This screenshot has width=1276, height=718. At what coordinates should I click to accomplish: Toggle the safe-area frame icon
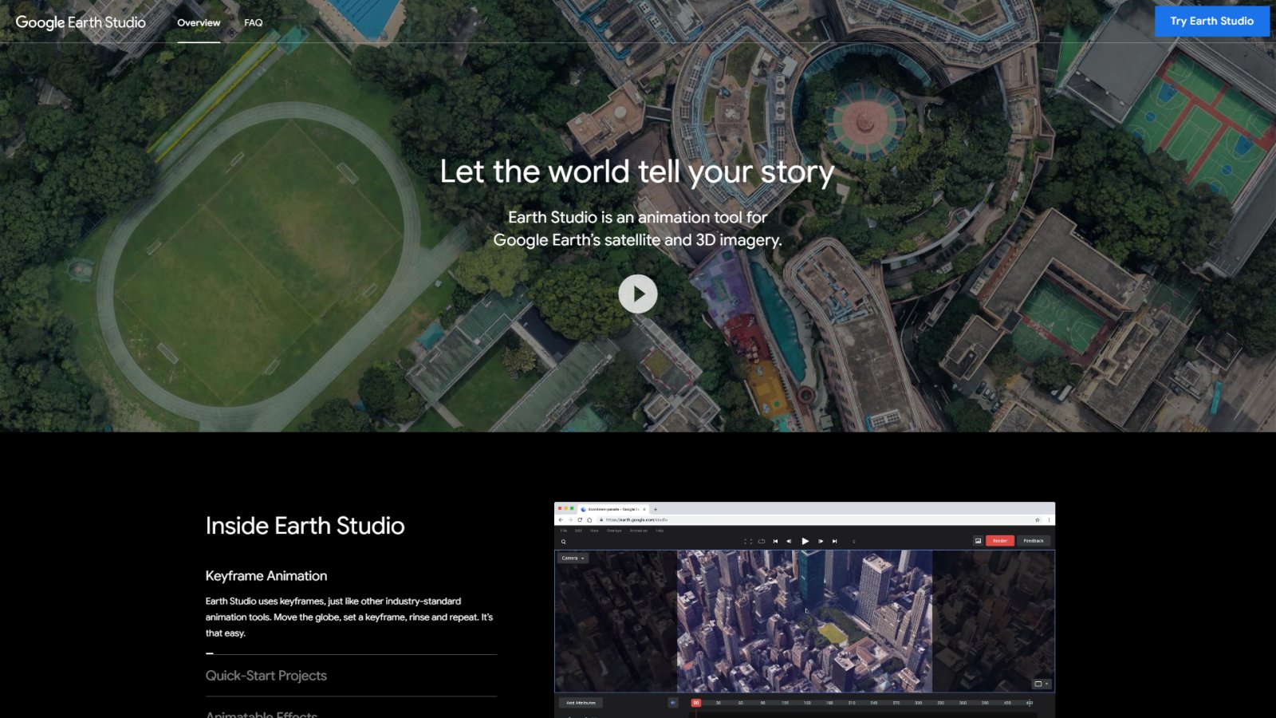tap(748, 541)
